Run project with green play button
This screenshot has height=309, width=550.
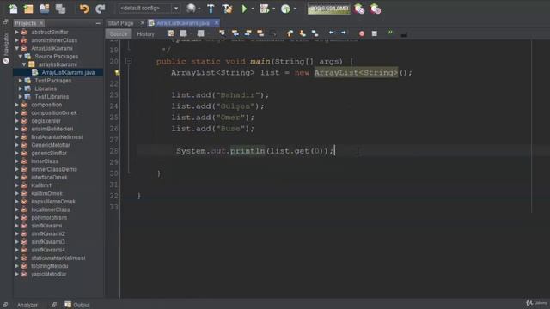click(244, 9)
